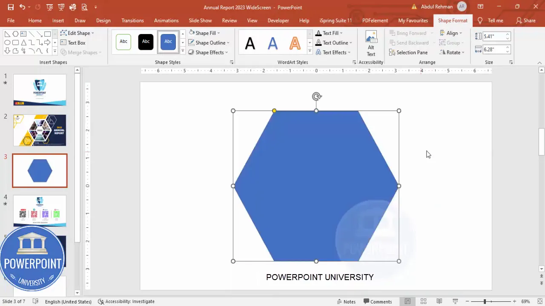
Task: Start Slide Show from status bar icon
Action: tap(455, 301)
